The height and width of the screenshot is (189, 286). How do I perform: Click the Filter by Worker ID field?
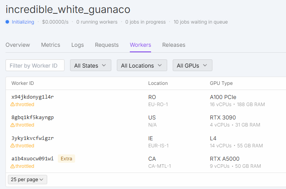[x=35, y=66]
